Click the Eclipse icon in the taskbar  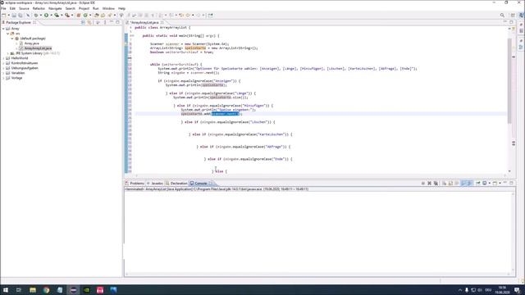[73, 290]
